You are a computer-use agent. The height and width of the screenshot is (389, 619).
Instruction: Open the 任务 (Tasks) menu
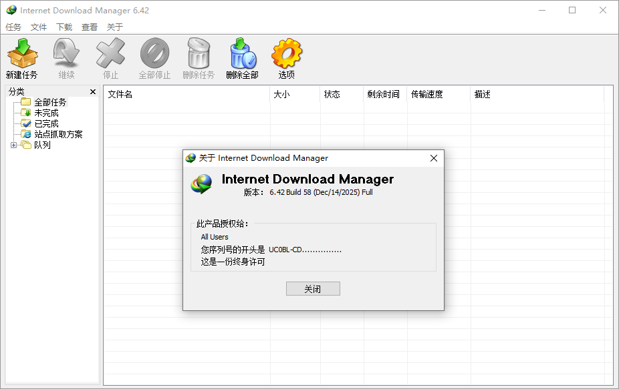click(13, 27)
